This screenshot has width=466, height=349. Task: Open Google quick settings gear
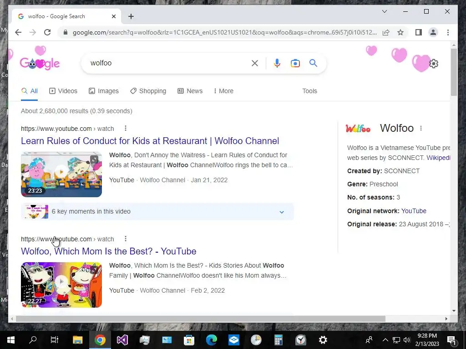(434, 64)
